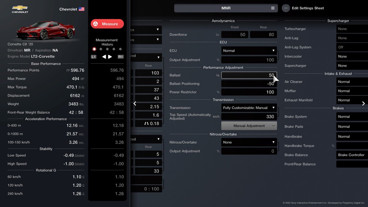The image size is (368, 207).
Task: Open the Handbrake Normal option
Action: coord(352,137)
